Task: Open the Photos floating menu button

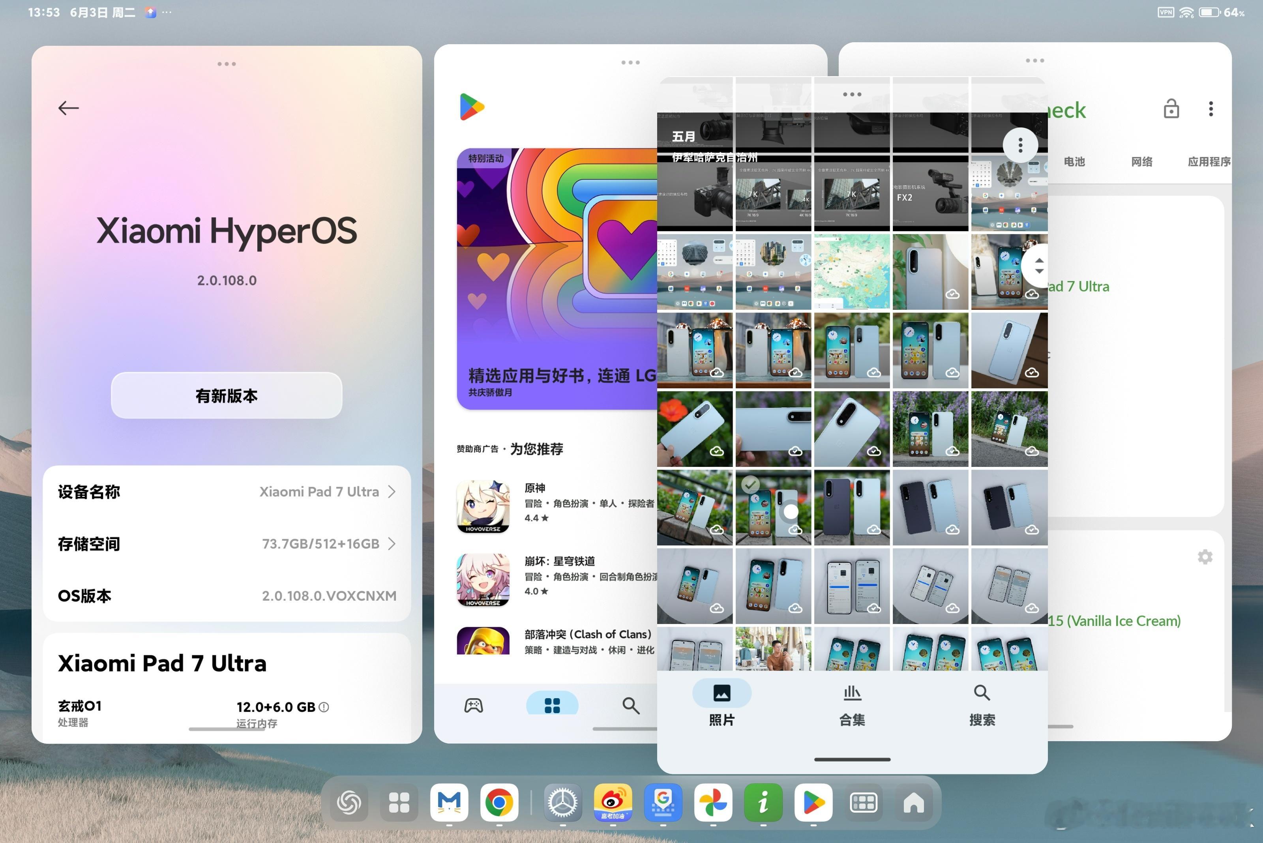Action: 1020,144
